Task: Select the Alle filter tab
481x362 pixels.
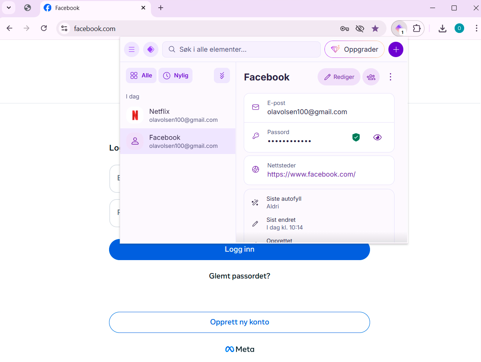Action: pyautogui.click(x=141, y=75)
